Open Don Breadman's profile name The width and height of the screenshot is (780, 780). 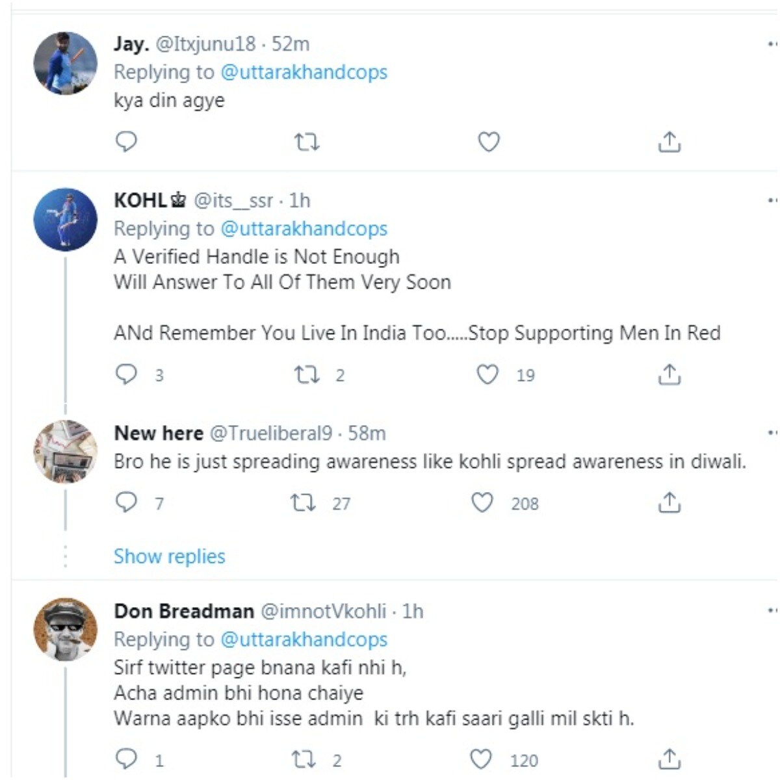click(184, 611)
